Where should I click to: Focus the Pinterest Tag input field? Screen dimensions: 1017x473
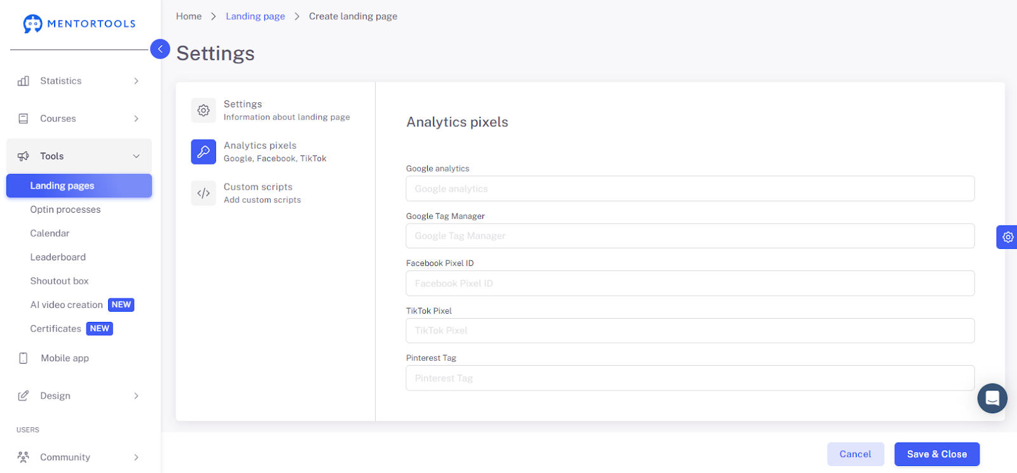pyautogui.click(x=690, y=378)
